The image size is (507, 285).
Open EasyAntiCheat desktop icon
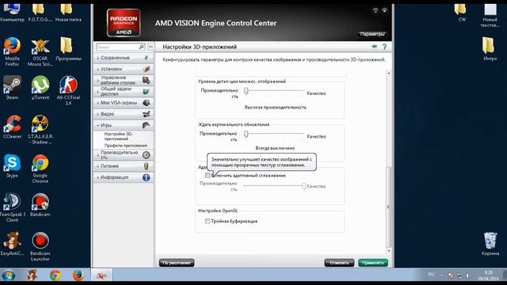12,244
